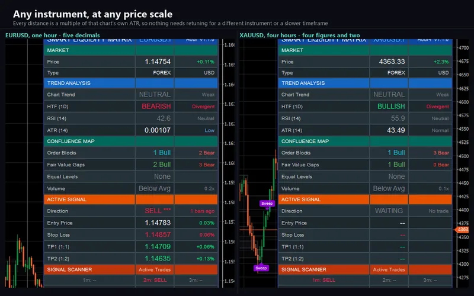Click the 'No trade' cell
This screenshot has height=296, width=474.
pos(438,211)
